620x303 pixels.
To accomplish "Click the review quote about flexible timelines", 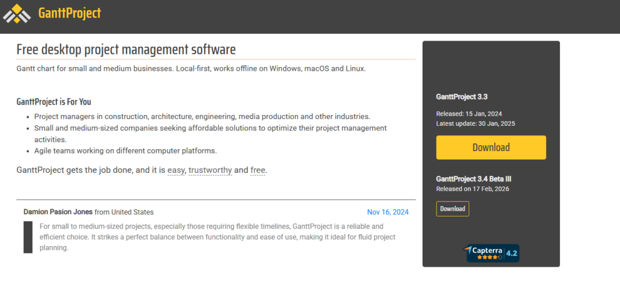I will point(217,237).
